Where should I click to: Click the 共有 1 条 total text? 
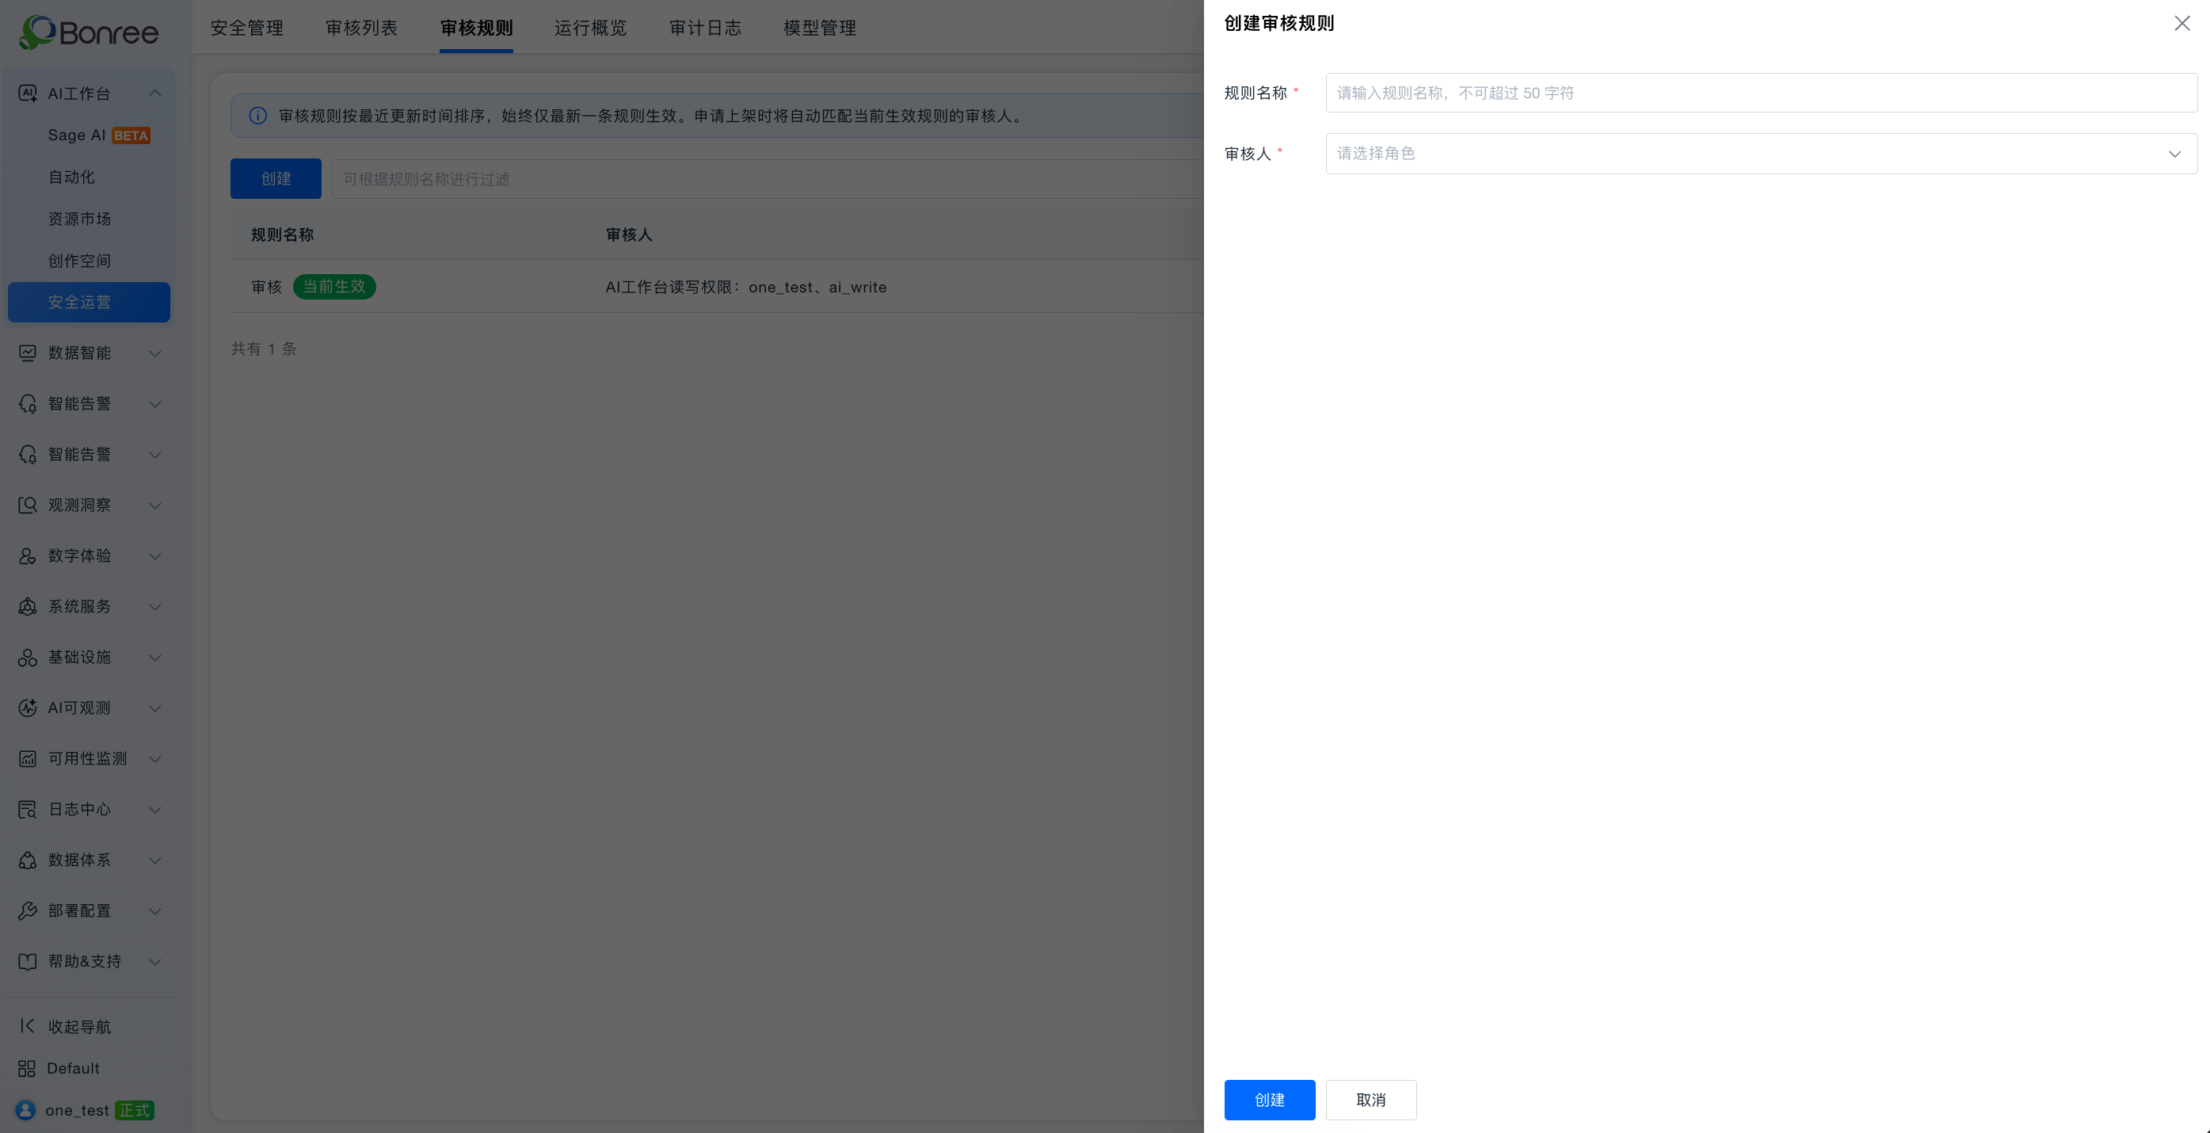coord(264,349)
